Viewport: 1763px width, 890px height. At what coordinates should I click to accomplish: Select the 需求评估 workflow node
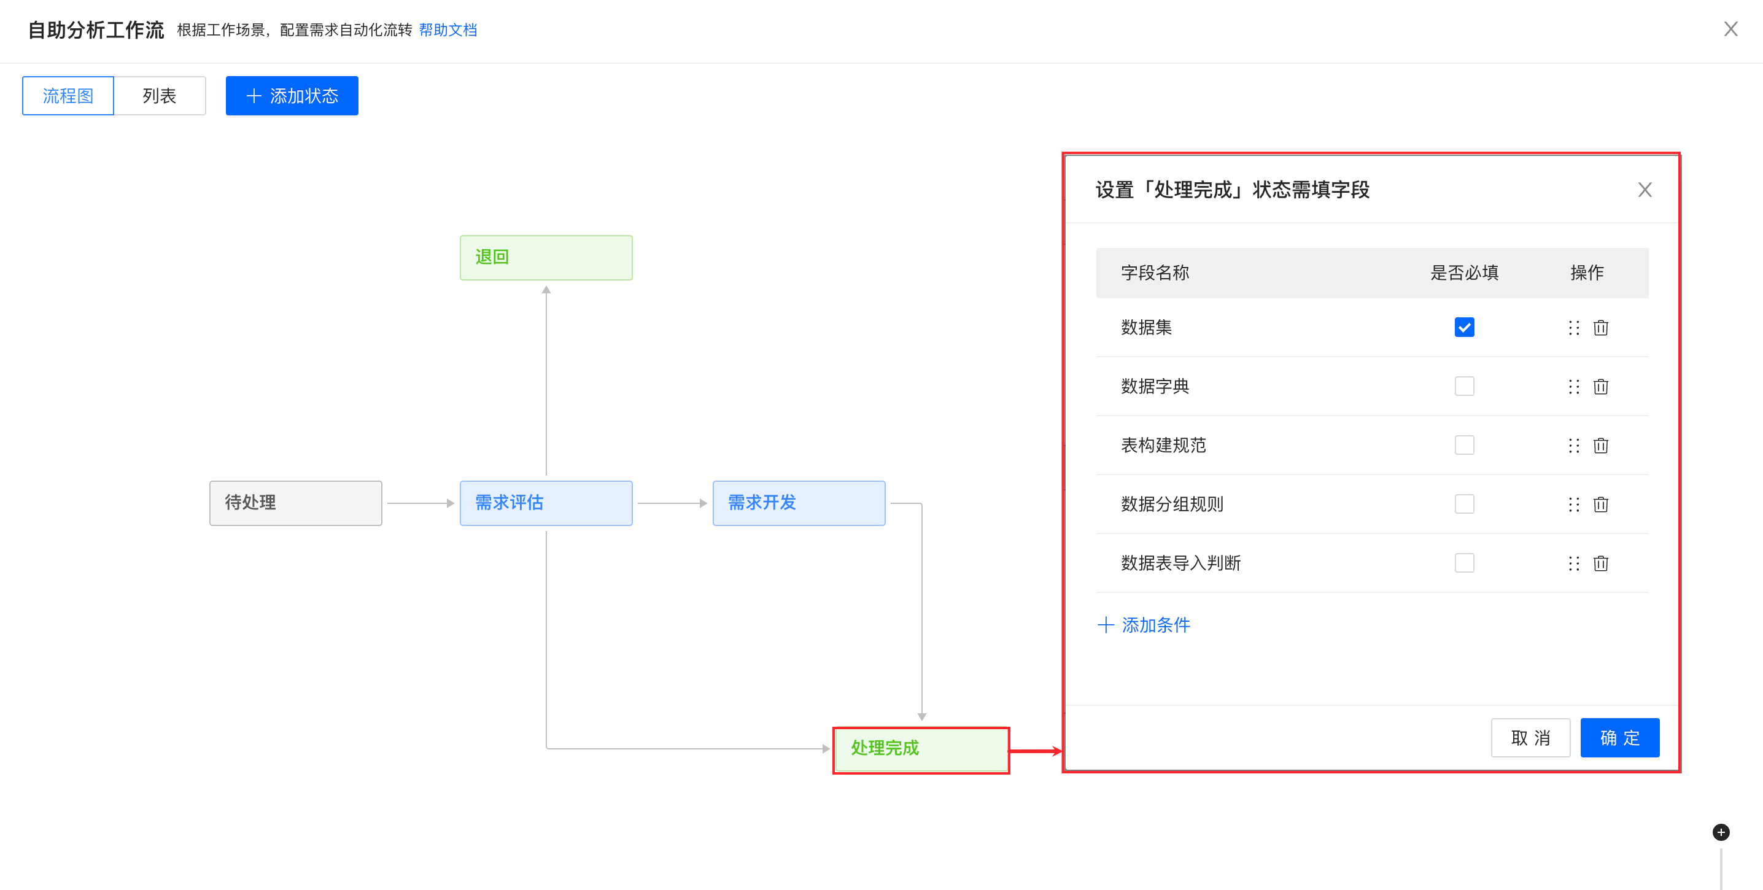click(x=546, y=503)
